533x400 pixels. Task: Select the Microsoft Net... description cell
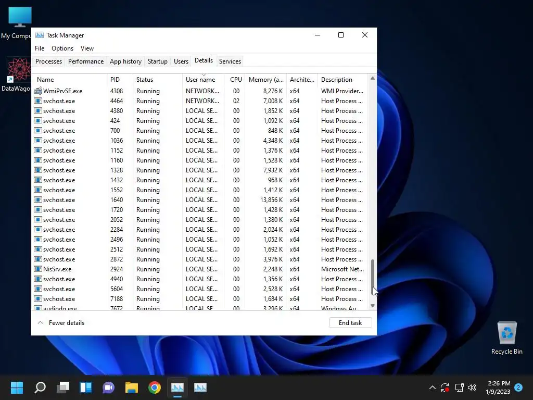coord(342,269)
